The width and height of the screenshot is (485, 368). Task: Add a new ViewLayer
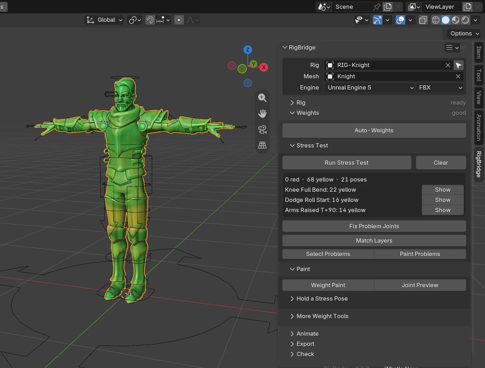coord(467,7)
